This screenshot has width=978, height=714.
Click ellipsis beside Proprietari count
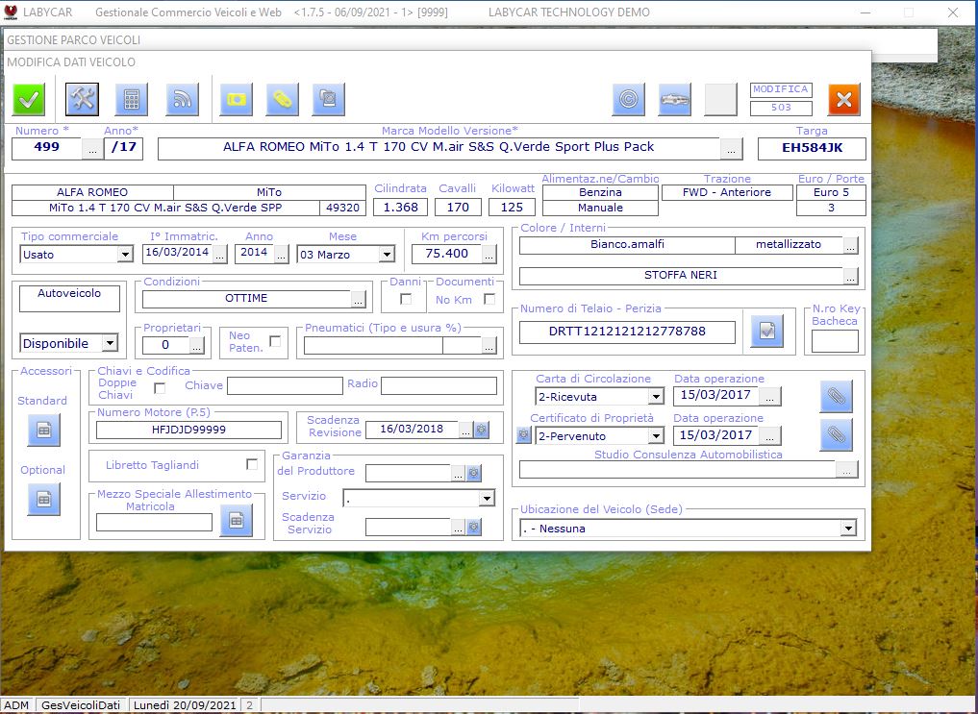pyautogui.click(x=196, y=345)
